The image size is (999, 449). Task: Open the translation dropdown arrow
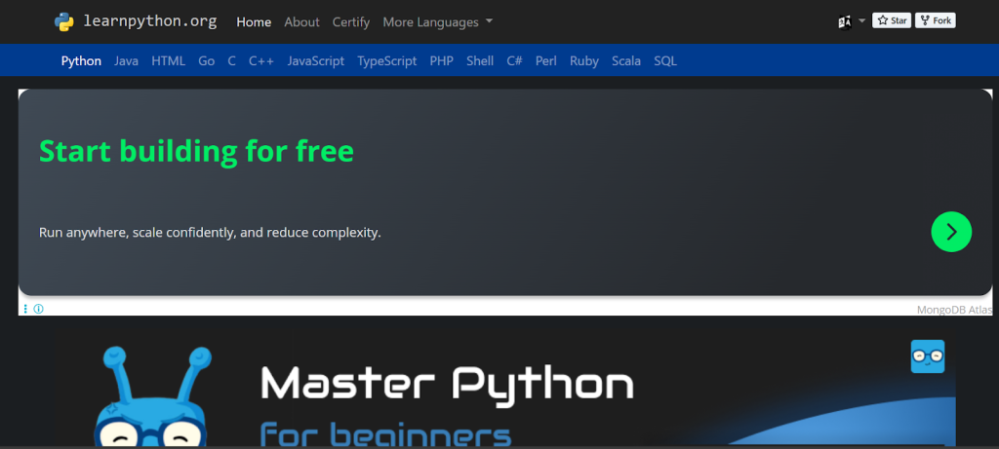(x=861, y=20)
